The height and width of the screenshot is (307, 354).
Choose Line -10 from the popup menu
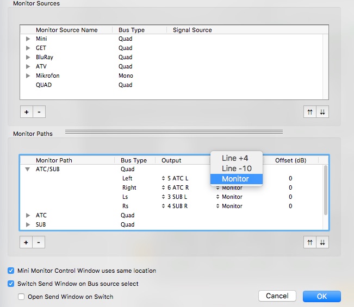[237, 168]
